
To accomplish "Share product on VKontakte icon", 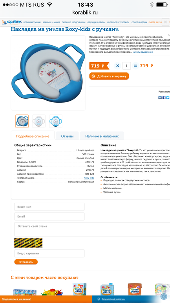I will [x=160, y=98].
